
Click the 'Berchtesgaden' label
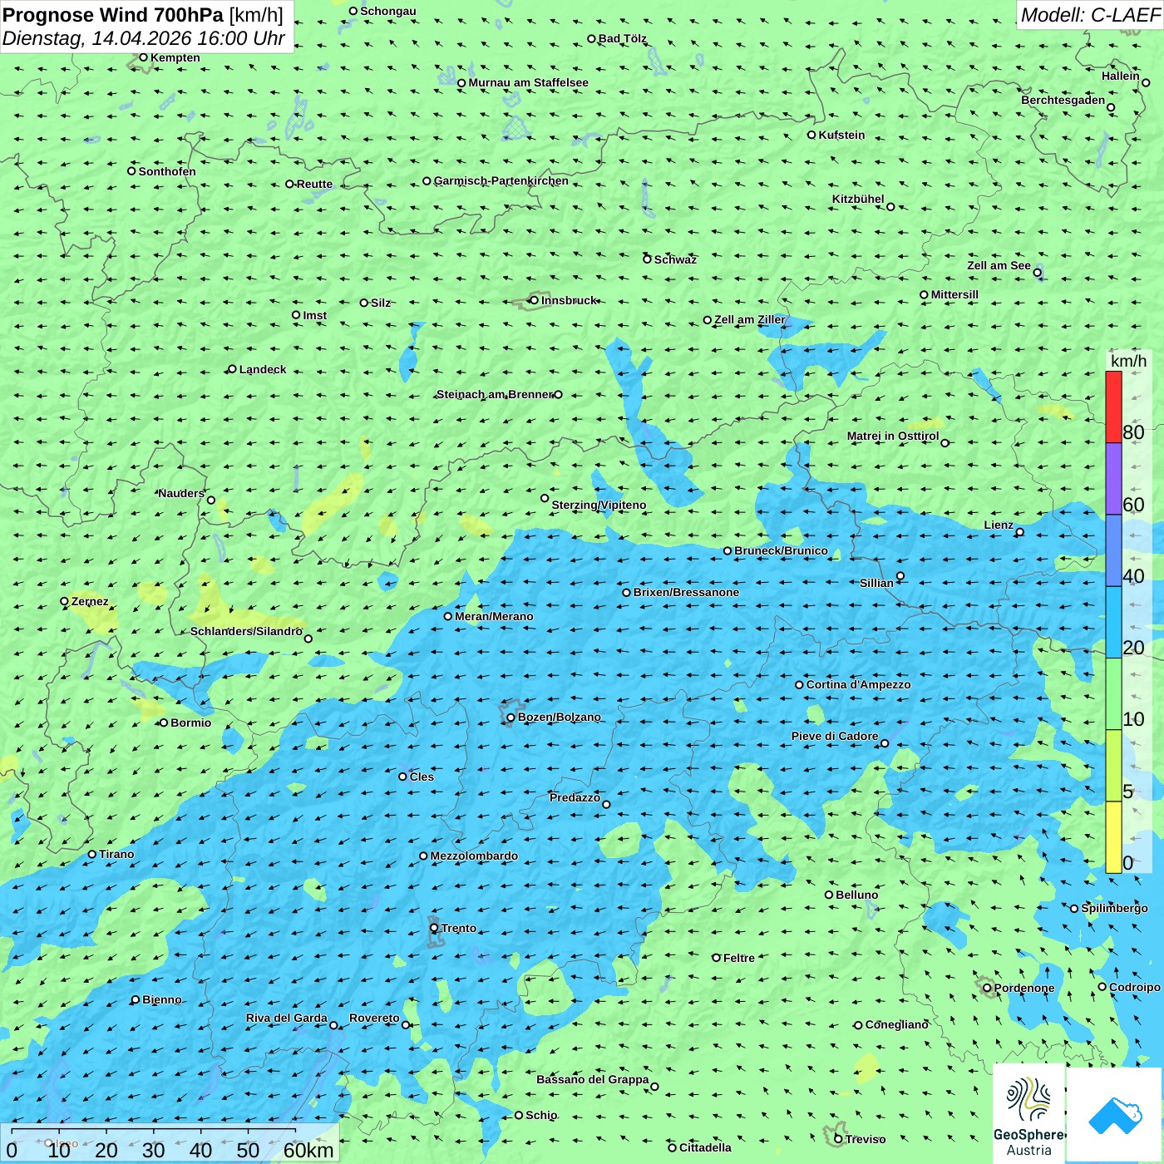1063,100
